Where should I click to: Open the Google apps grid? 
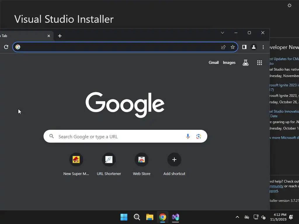[x=260, y=63]
